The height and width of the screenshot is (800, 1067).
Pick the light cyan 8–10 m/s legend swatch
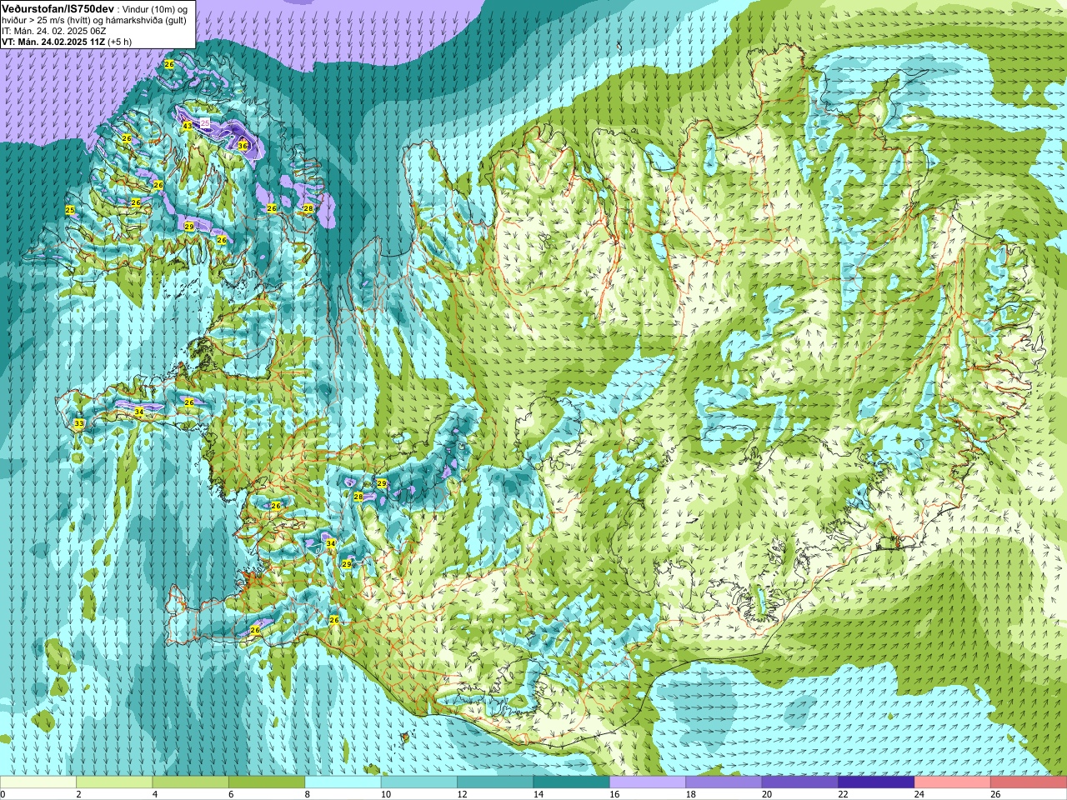pyautogui.click(x=343, y=782)
